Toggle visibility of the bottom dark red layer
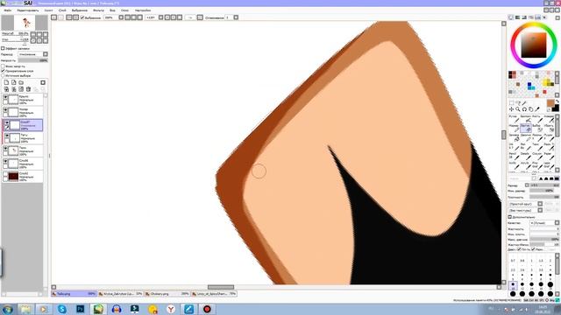Viewport: 561px width, 315px height. pyautogui.click(x=5, y=175)
